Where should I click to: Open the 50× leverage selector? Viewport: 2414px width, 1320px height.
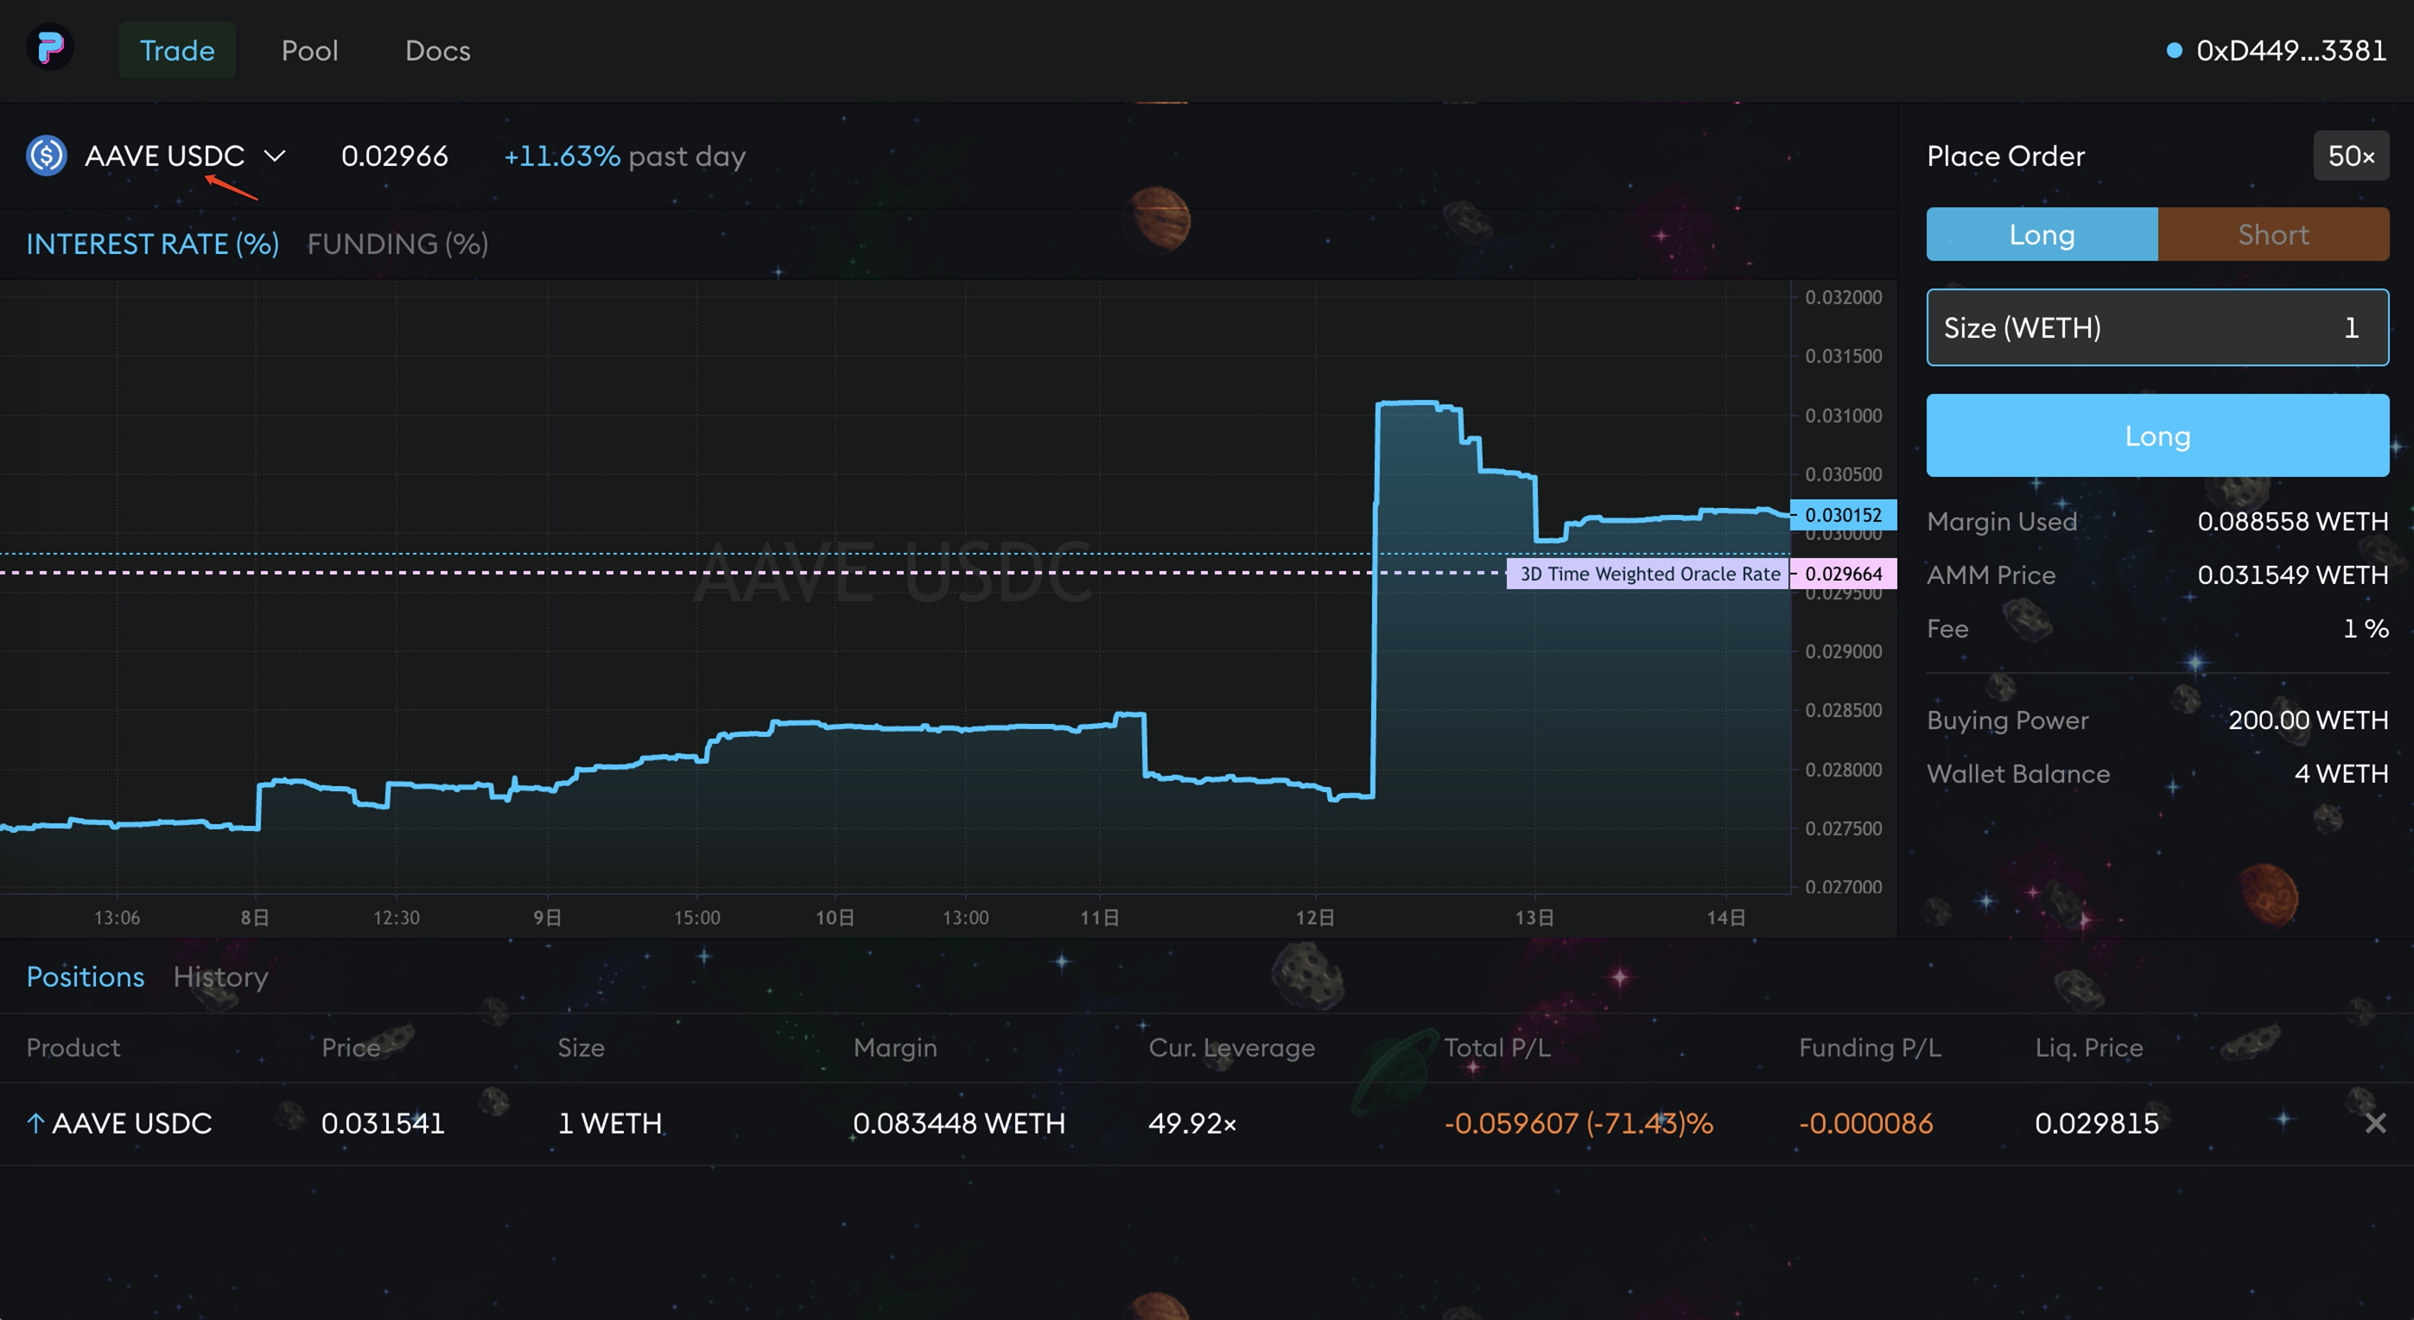point(2350,155)
